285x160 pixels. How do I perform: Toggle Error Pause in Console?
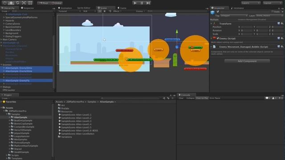point(215,98)
